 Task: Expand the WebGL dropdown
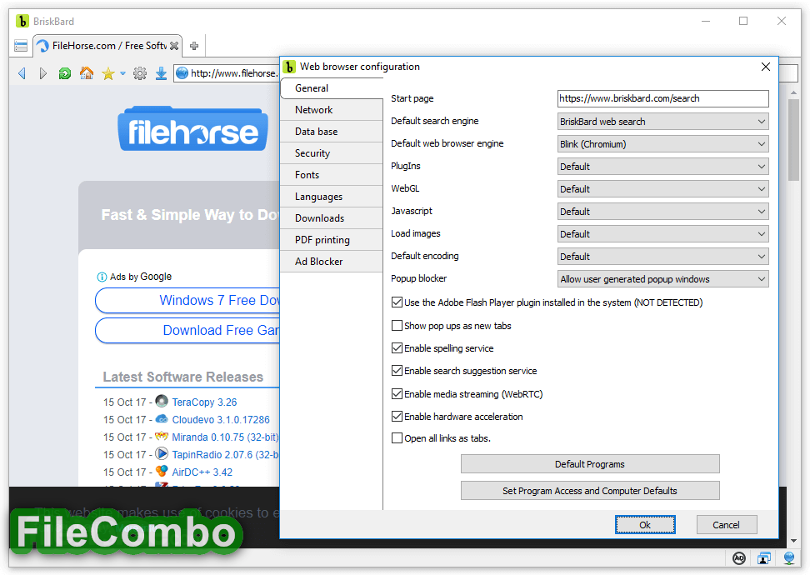pos(662,189)
